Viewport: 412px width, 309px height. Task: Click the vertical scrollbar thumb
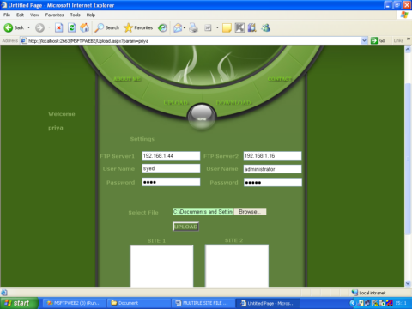click(x=408, y=159)
